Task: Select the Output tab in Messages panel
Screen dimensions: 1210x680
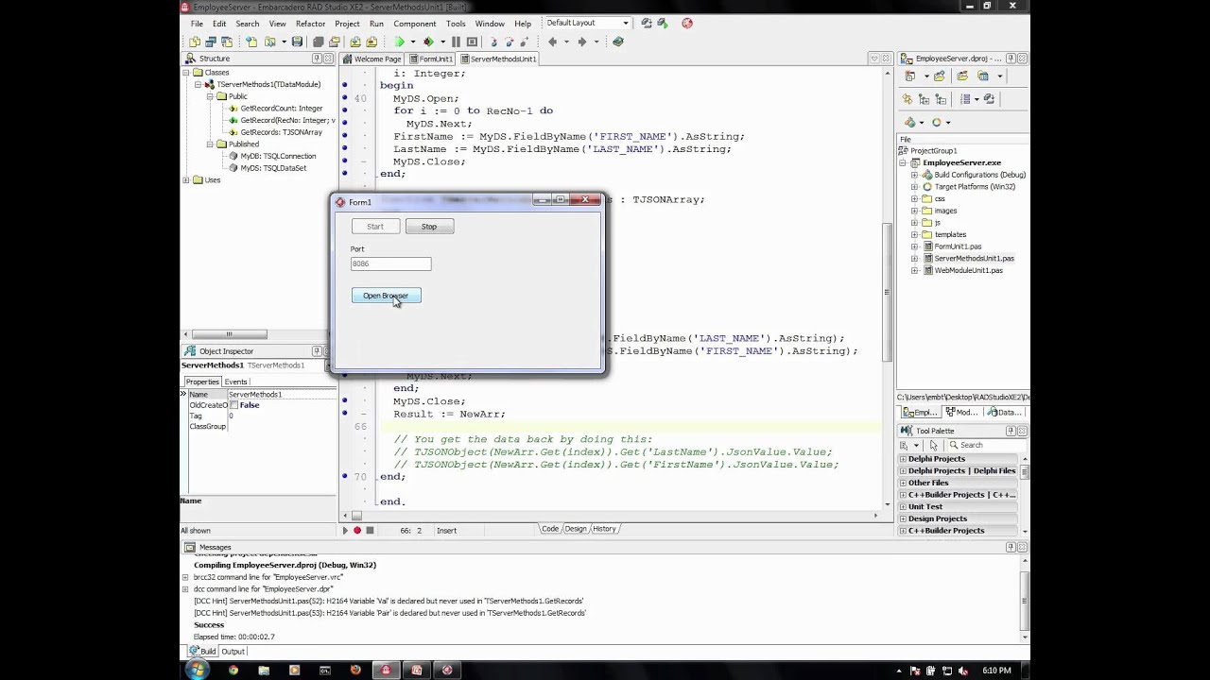Action: click(x=233, y=652)
